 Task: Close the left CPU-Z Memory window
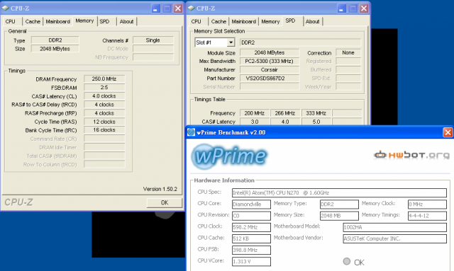point(178,8)
